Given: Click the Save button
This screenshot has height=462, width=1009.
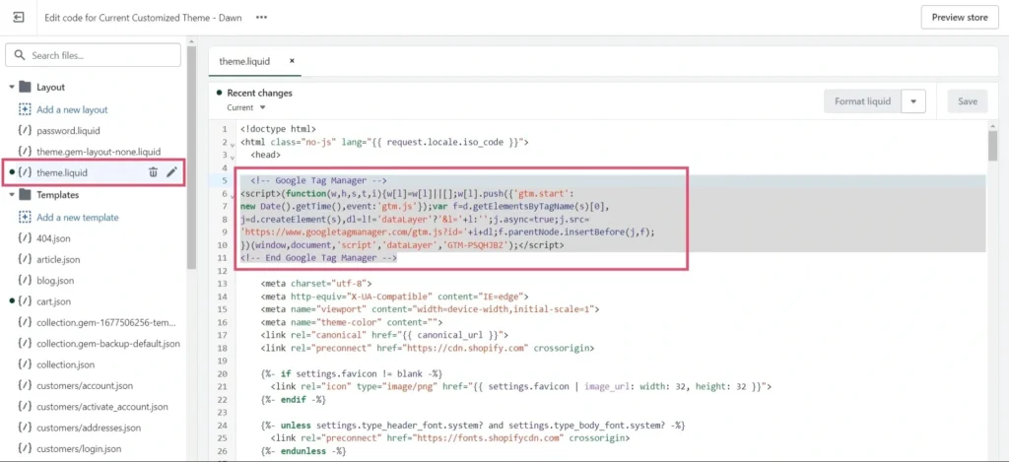Looking at the screenshot, I should coord(968,101).
